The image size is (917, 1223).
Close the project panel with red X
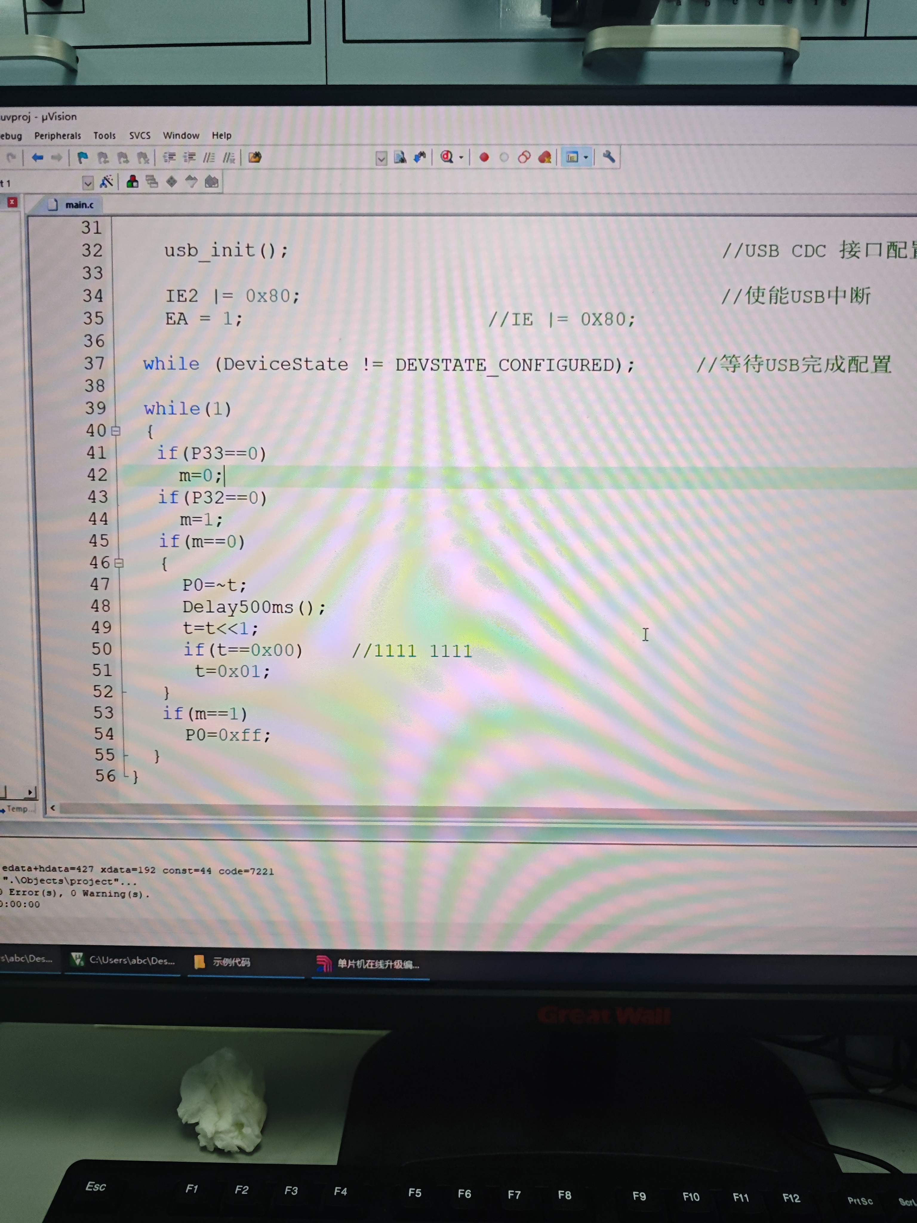pyautogui.click(x=12, y=202)
